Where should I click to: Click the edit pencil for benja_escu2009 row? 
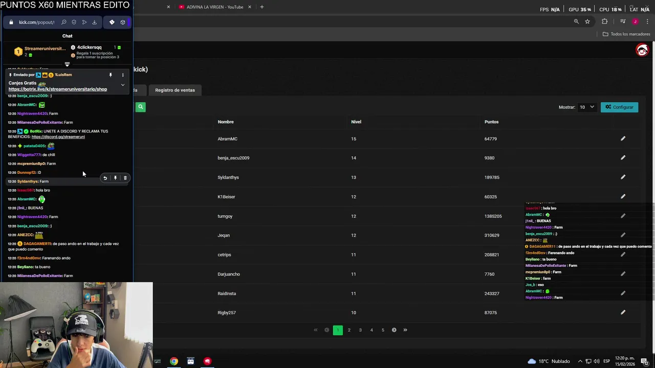tap(623, 157)
